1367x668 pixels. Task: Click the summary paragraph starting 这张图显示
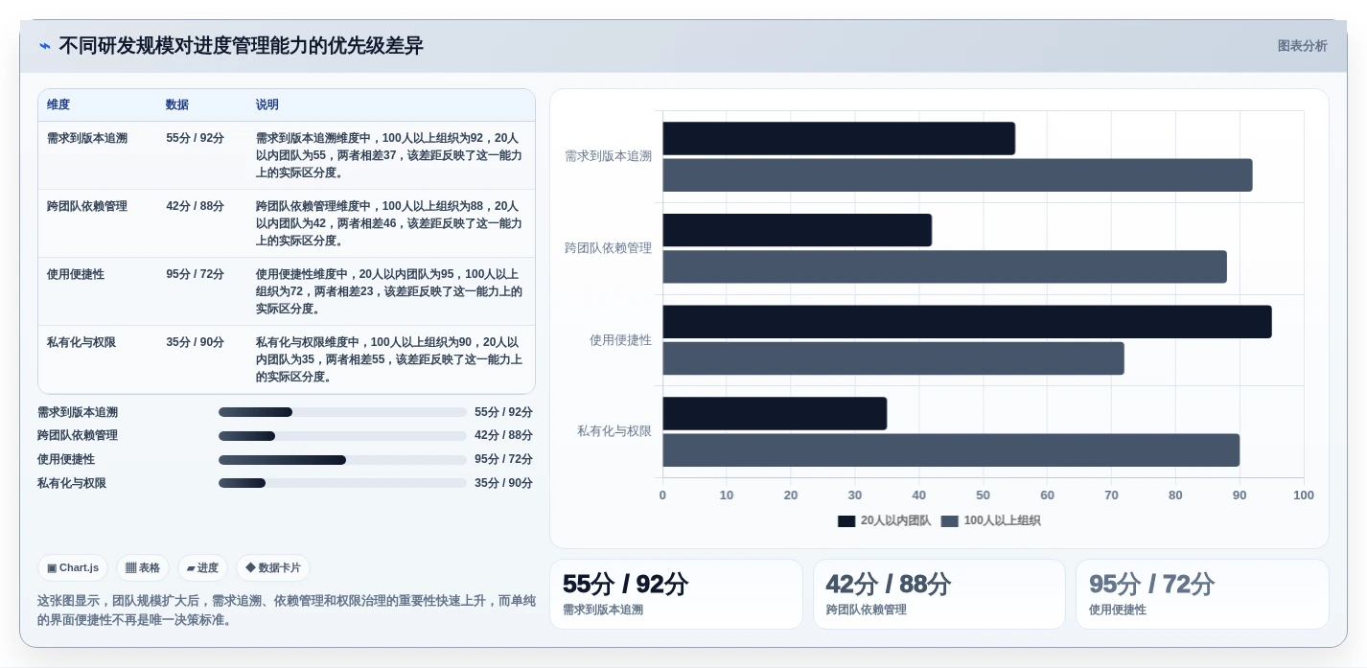[x=286, y=610]
